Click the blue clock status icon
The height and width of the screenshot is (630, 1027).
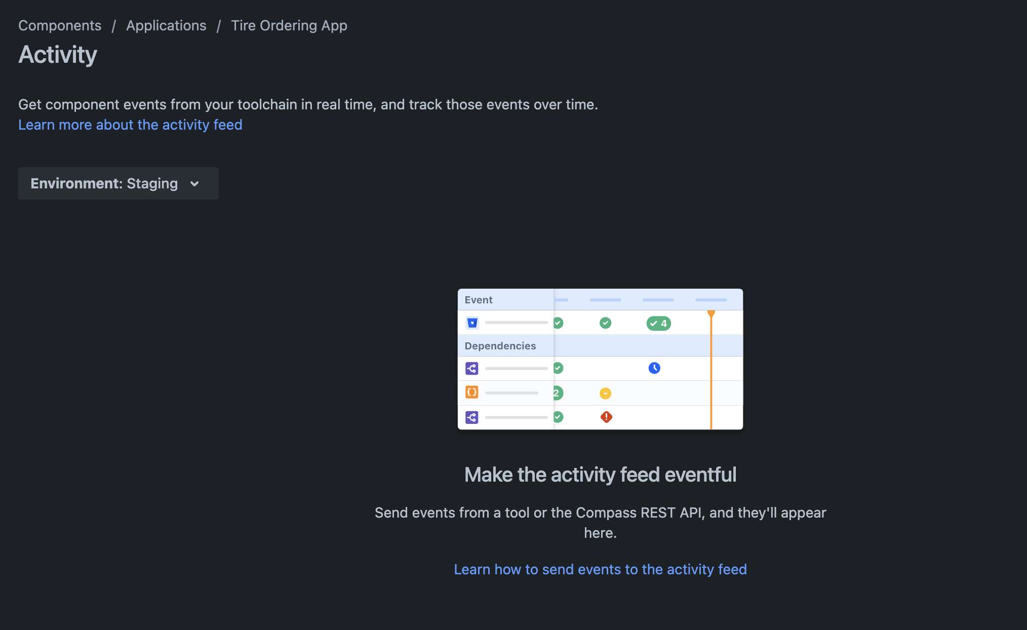click(x=654, y=368)
